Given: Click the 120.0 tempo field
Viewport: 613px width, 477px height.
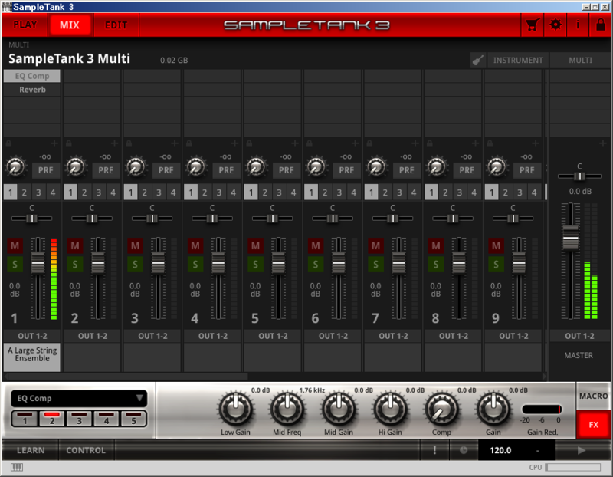Looking at the screenshot, I should pos(501,450).
